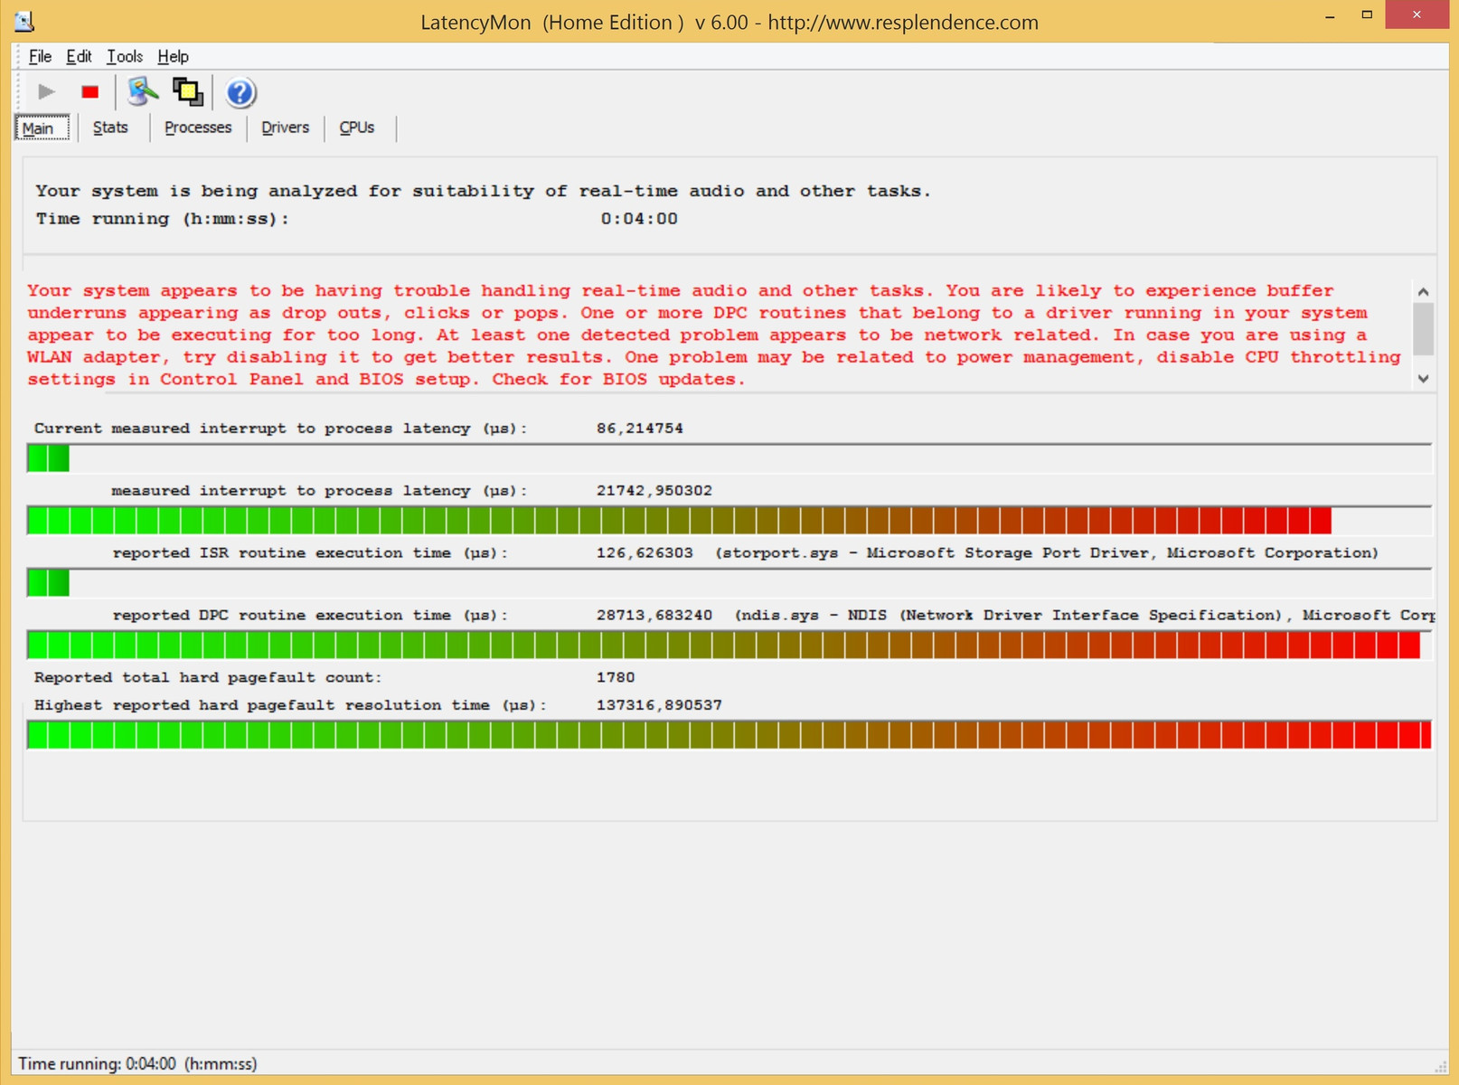Close the LatencyMon window
This screenshot has height=1085, width=1459.
(1417, 15)
